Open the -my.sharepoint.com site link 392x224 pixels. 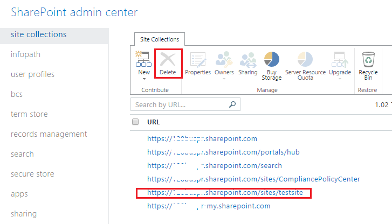(x=209, y=206)
